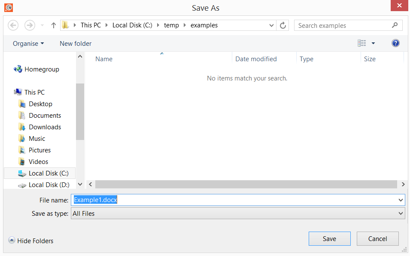The width and height of the screenshot is (410, 256).
Task: Click the Cancel button
Action: (x=377, y=238)
